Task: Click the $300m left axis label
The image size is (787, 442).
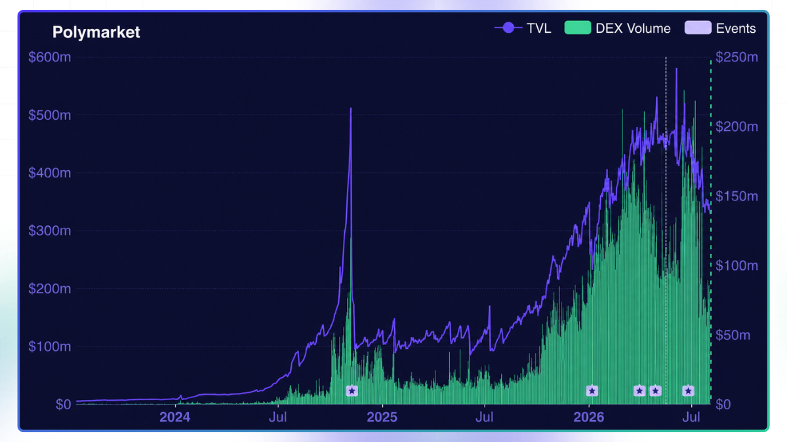Action: [x=50, y=230]
